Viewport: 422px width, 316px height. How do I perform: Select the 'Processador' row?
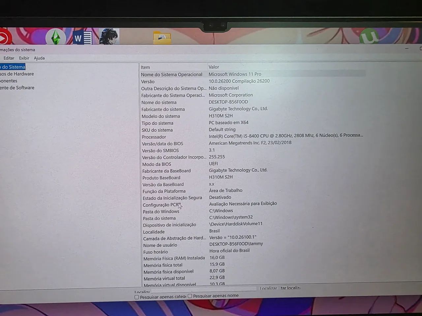[253, 136]
